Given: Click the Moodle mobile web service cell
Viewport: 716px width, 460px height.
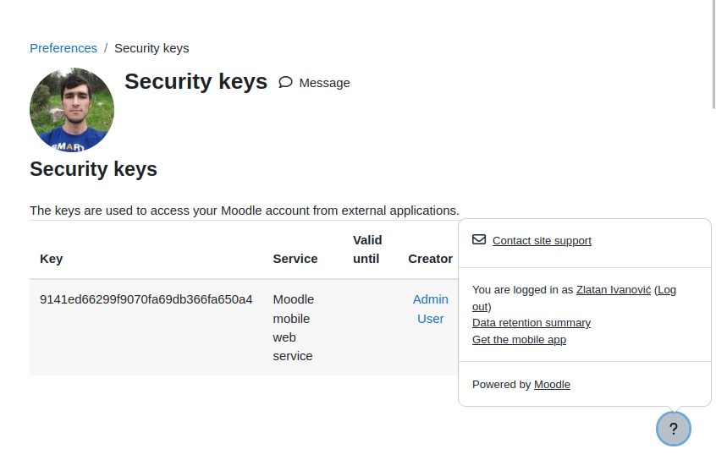Looking at the screenshot, I should [x=293, y=327].
